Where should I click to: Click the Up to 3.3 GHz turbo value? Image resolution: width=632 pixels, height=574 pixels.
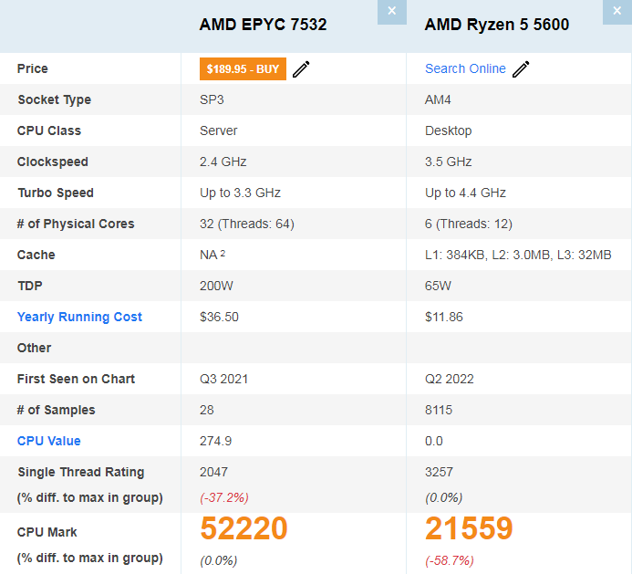click(x=240, y=193)
